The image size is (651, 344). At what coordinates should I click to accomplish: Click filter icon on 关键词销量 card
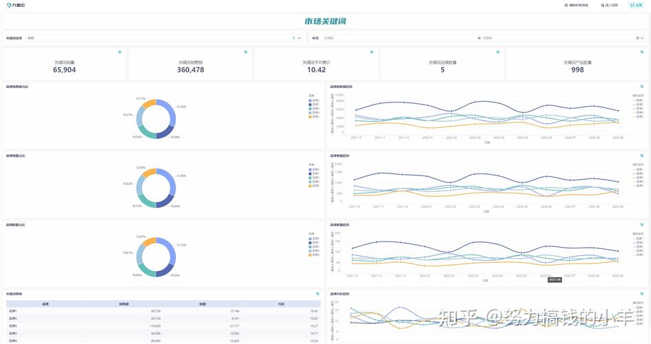[x=119, y=52]
